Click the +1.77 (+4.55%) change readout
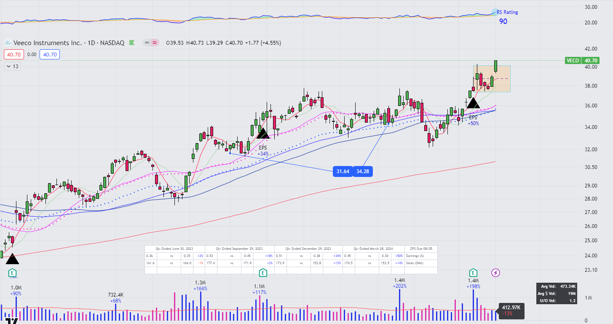The height and width of the screenshot is (324, 613). pyautogui.click(x=262, y=43)
